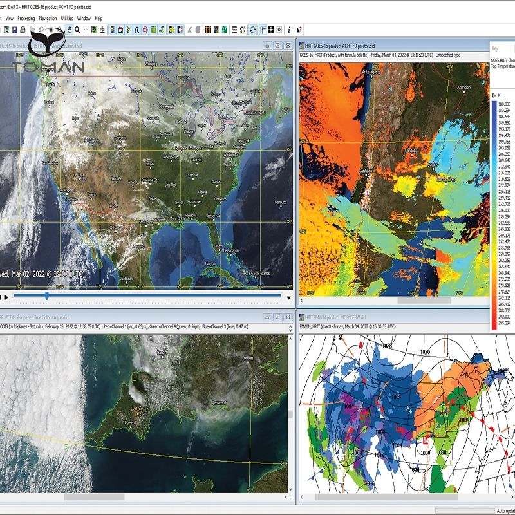
Task: Click the centre-on-target toolbar icon beside info
Action: pos(279,30)
